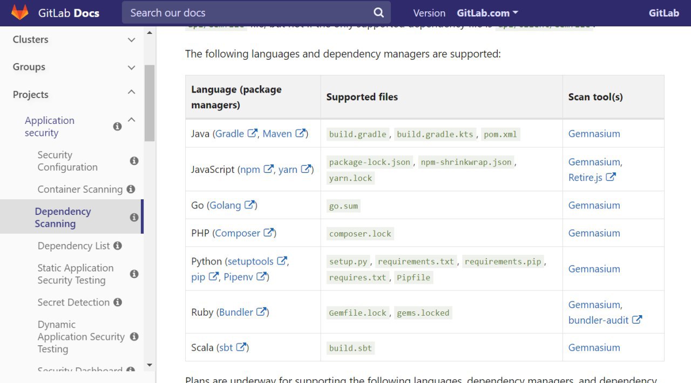Screen dimensions: 691x383
Task: Open Groups in sidebar
Action: tap(29, 67)
